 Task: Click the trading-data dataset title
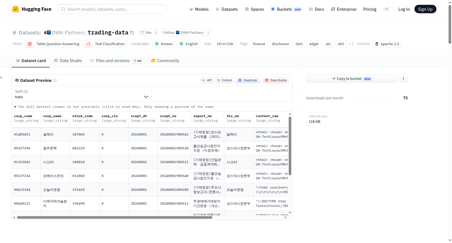point(108,32)
